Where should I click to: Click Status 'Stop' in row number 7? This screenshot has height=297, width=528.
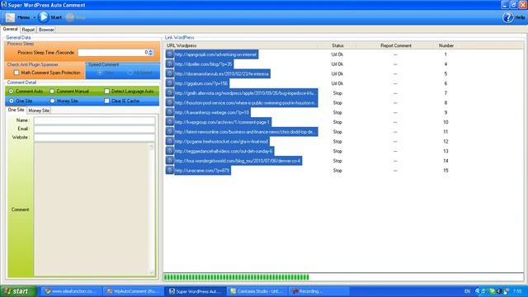tap(337, 93)
